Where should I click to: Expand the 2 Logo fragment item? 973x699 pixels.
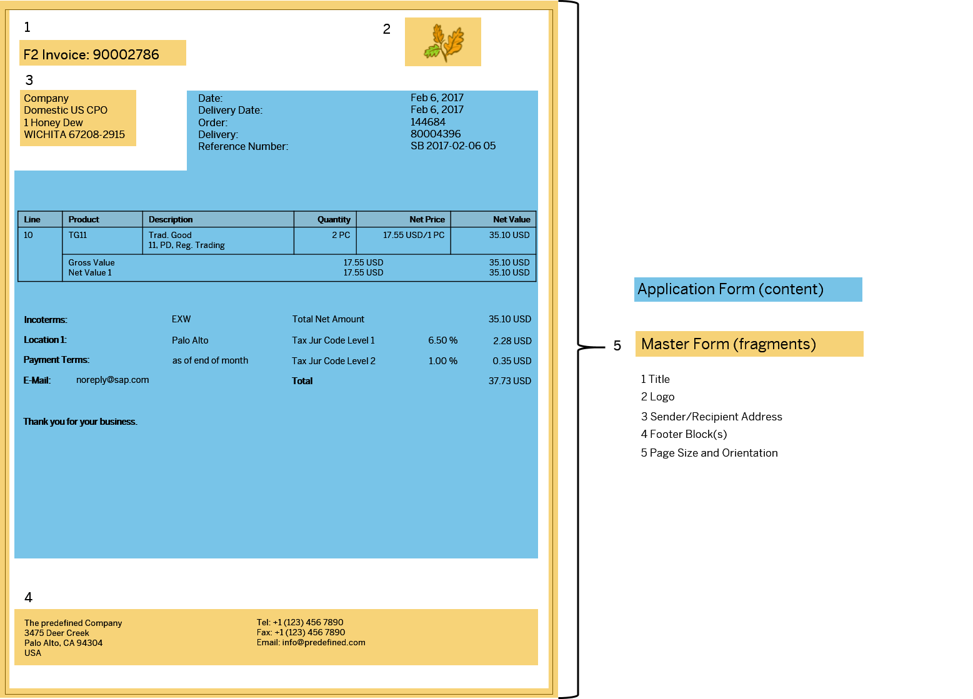657,397
